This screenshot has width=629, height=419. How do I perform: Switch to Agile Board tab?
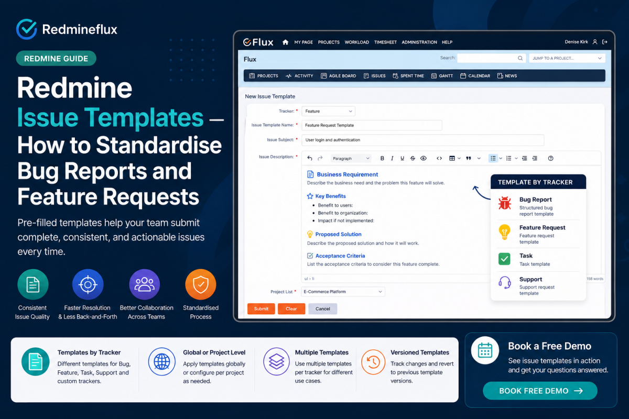click(x=338, y=76)
